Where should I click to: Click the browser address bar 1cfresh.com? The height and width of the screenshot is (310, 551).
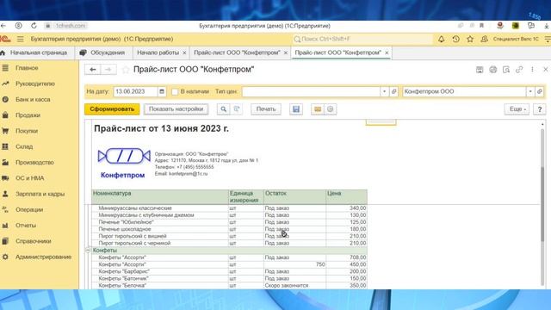tap(71, 26)
